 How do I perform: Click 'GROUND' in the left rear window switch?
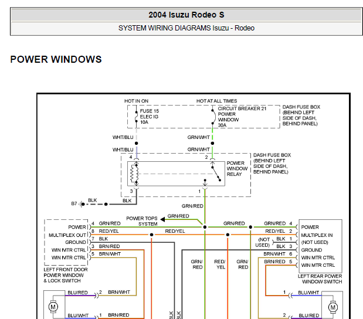(311, 250)
